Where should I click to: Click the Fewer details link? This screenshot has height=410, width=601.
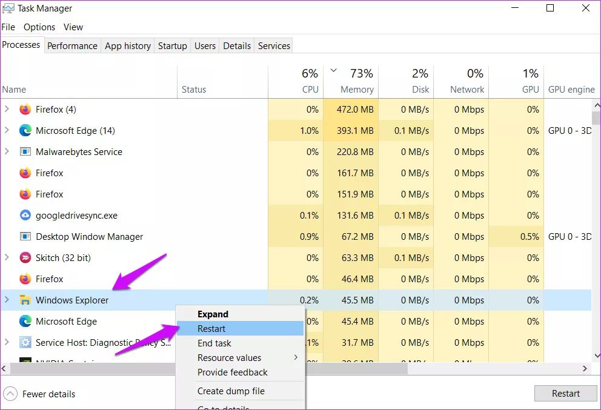48,394
